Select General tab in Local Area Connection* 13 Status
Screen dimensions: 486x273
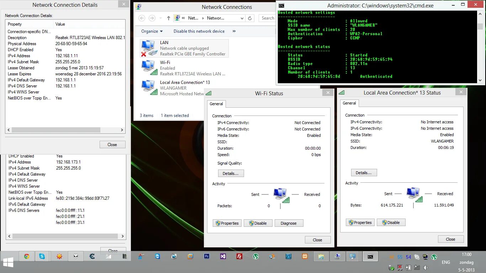point(349,103)
